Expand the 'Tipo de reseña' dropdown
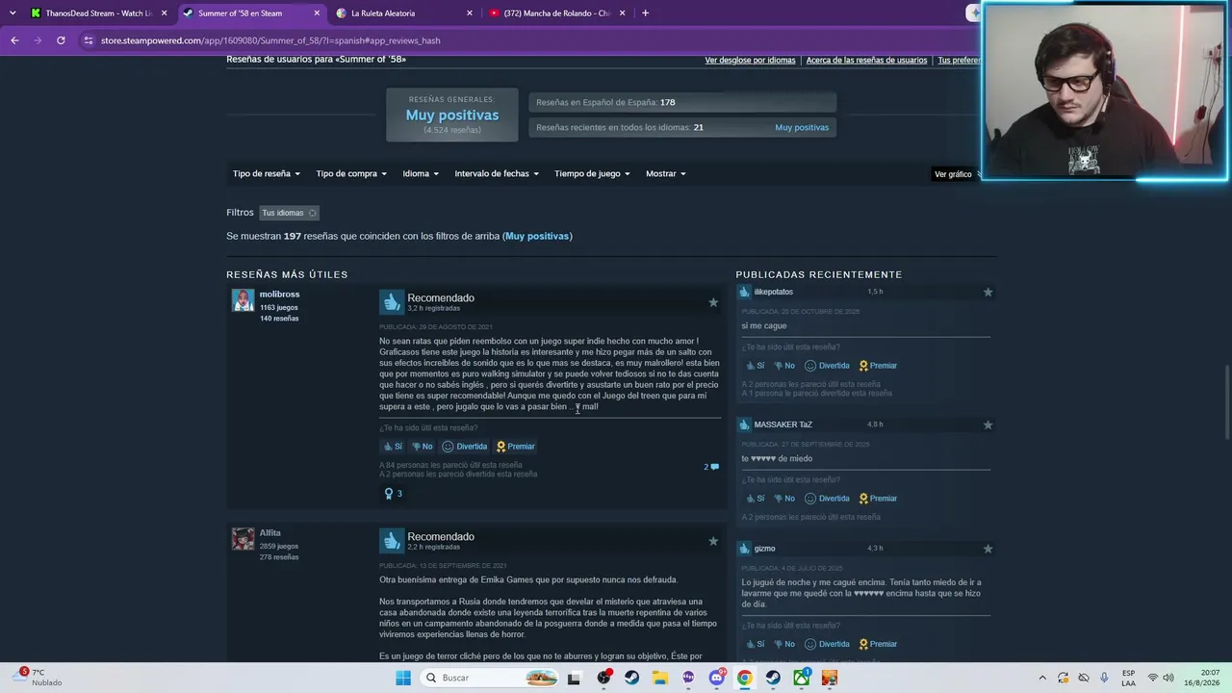This screenshot has width=1232, height=693. coord(267,174)
